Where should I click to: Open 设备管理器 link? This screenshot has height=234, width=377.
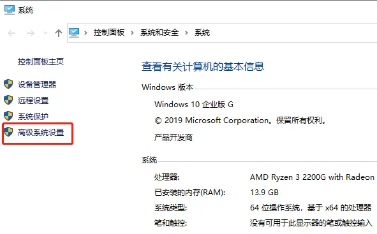click(x=37, y=84)
